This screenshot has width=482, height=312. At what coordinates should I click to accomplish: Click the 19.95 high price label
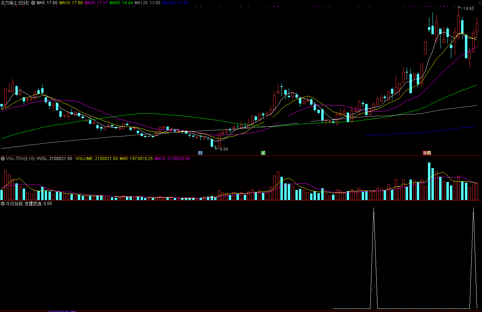[468, 9]
